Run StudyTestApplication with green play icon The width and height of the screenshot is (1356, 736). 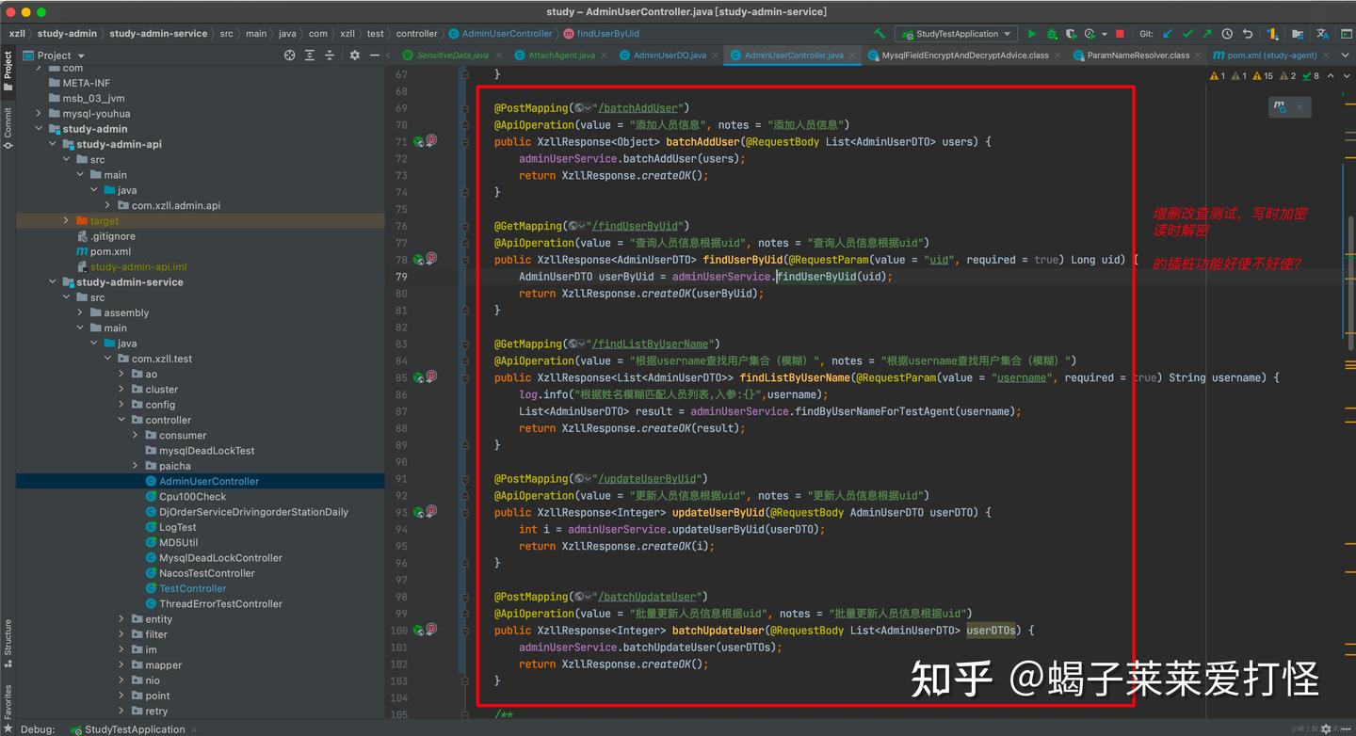[1032, 34]
